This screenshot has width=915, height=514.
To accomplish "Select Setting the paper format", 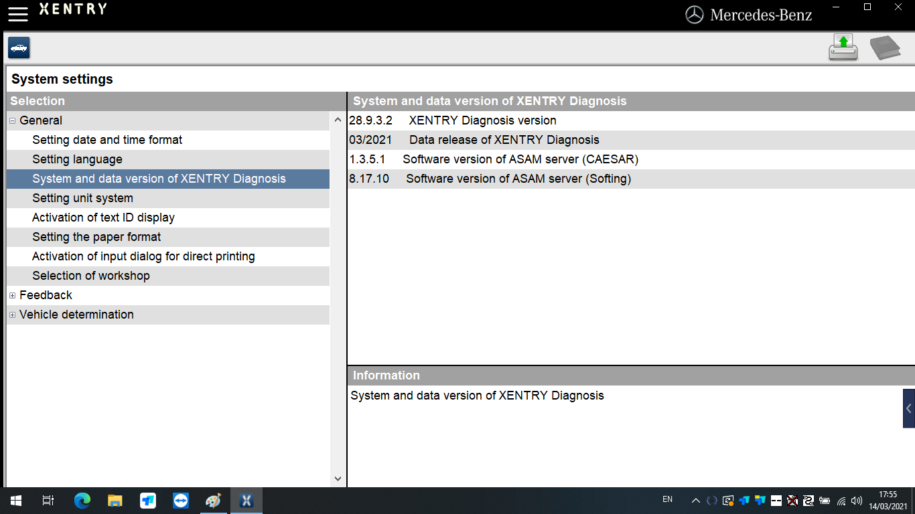I will point(96,237).
